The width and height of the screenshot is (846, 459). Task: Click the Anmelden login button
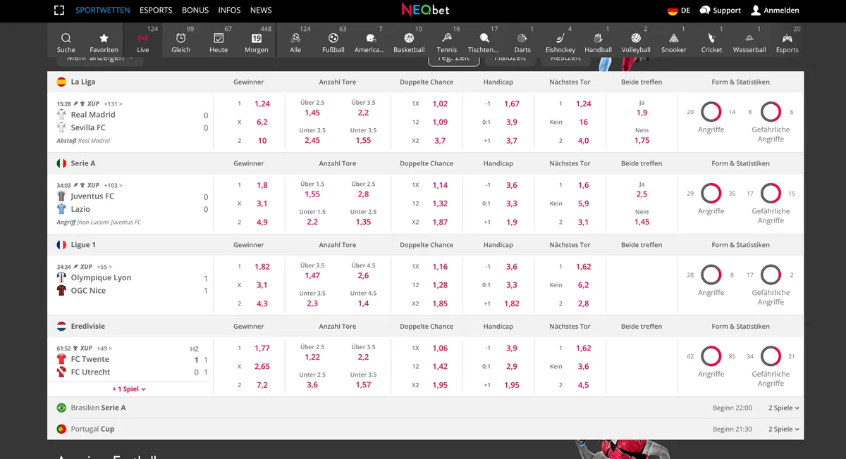pos(775,11)
